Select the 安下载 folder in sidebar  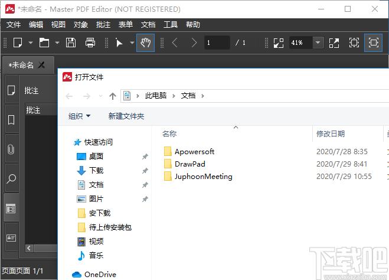click(94, 213)
